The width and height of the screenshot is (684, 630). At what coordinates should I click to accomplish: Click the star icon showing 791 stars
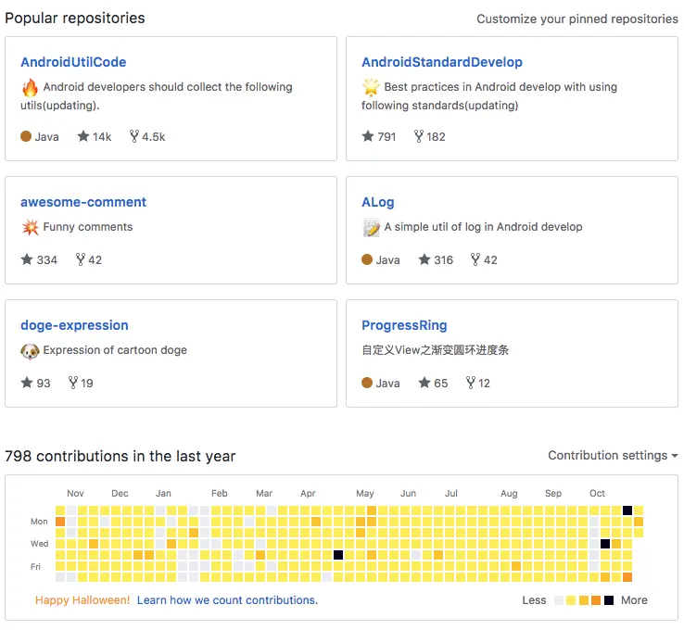click(x=368, y=136)
